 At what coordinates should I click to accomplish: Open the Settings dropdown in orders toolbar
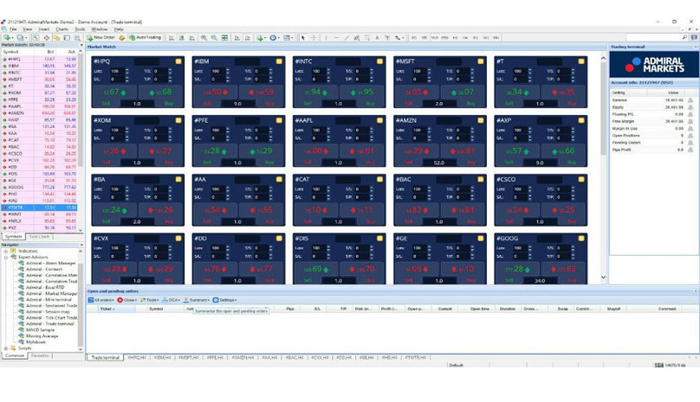224,300
